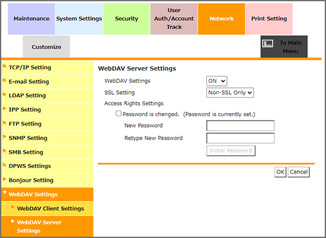Click the New Password input field

pos(240,126)
